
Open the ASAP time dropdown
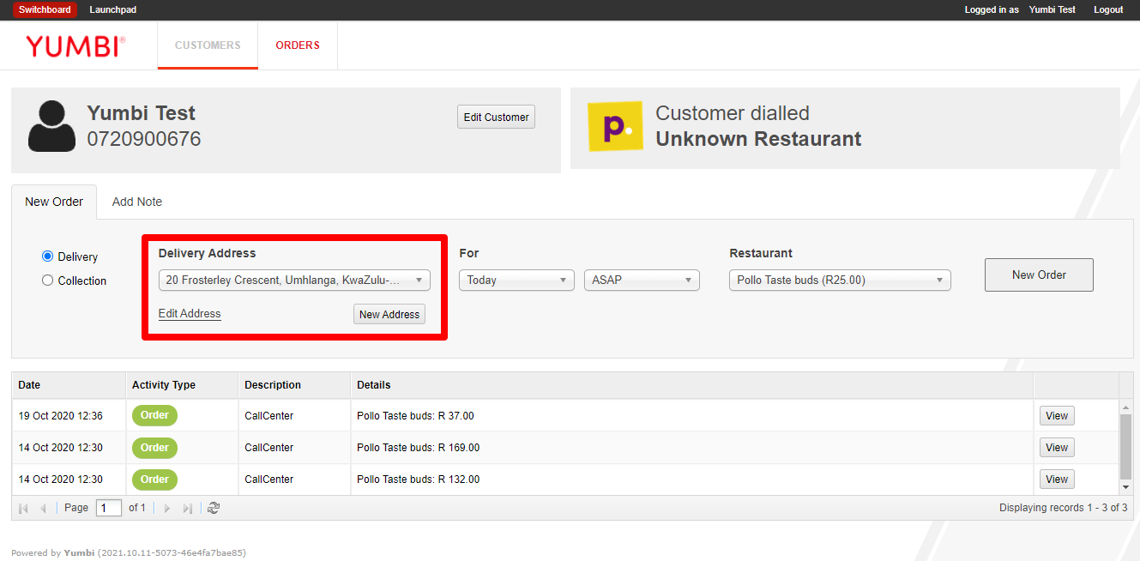[x=642, y=280]
